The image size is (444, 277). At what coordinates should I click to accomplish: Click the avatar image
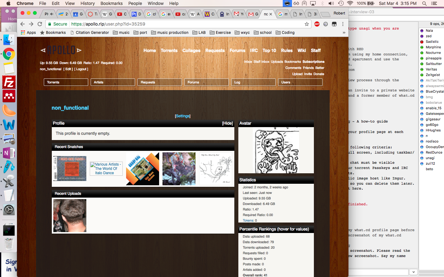pos(276,150)
